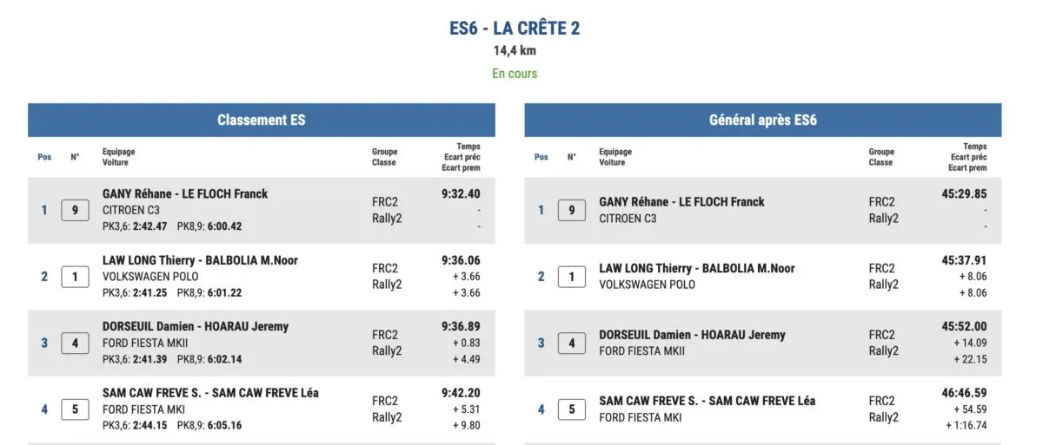Click car number 5 badge in general standings
This screenshot has height=445, width=1043.
[571, 409]
